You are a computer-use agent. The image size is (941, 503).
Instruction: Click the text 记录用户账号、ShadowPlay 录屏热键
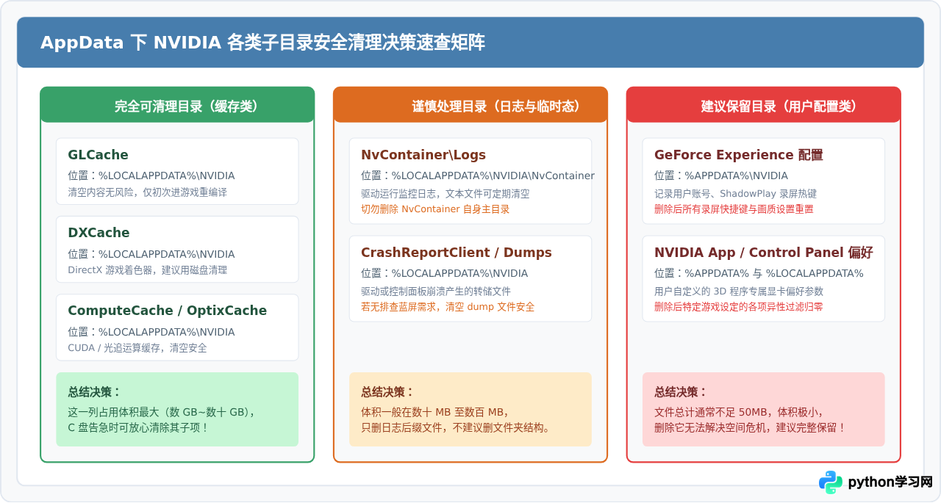click(736, 194)
